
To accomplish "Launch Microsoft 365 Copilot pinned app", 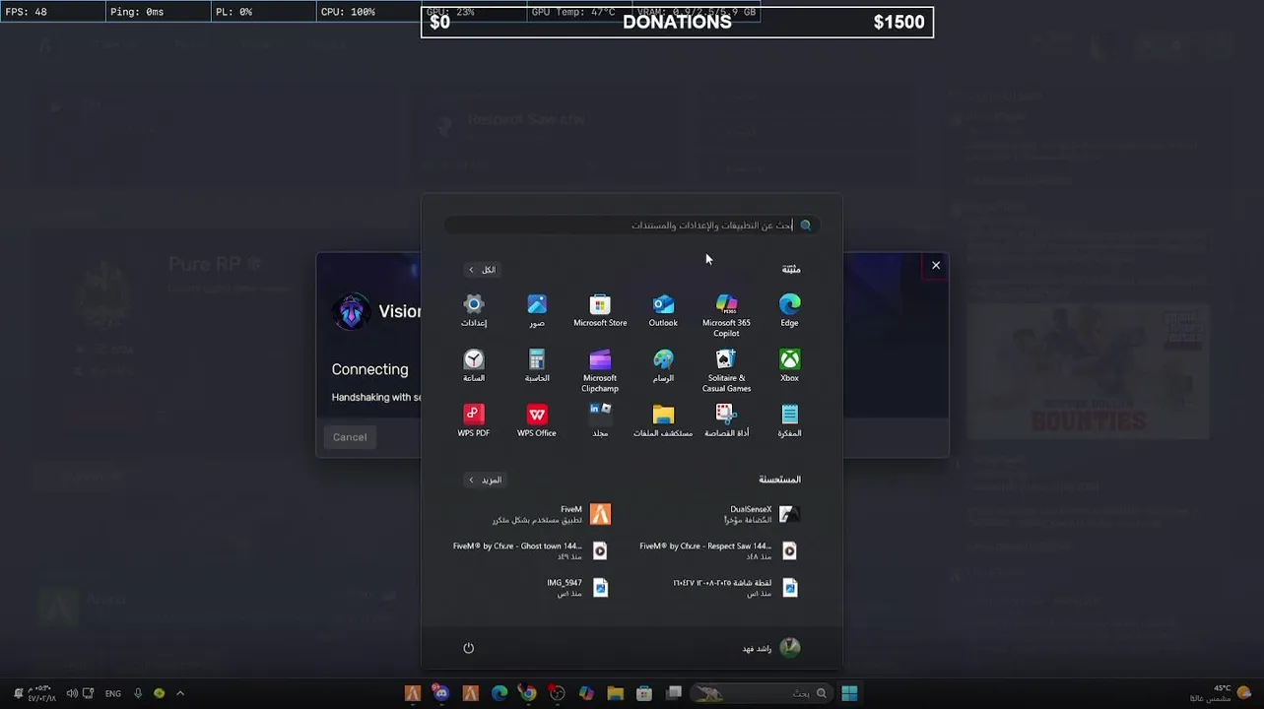I will [726, 315].
